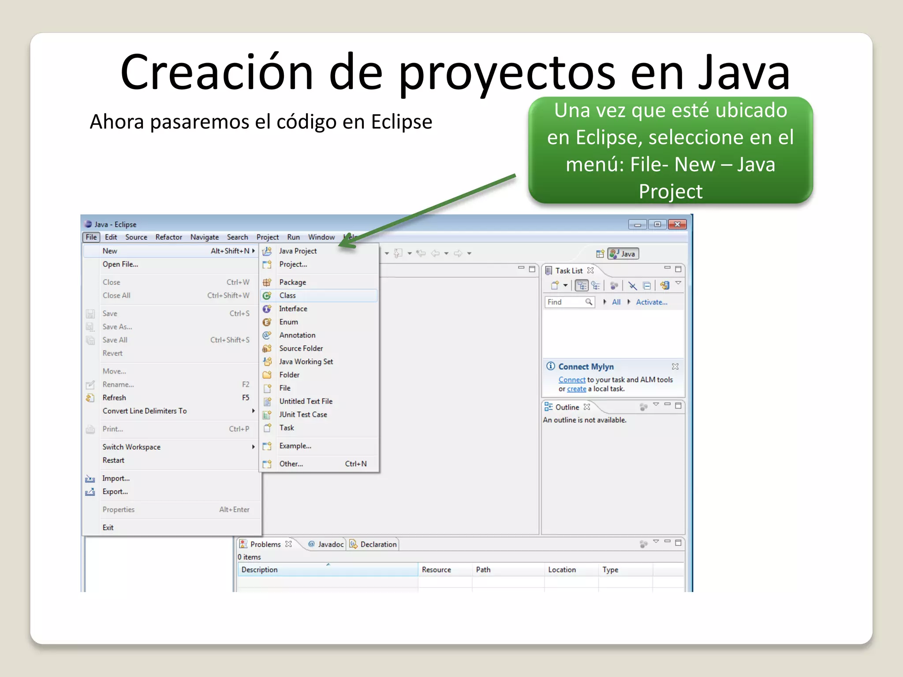Click the Annotation icon entry in New submenu
Viewport: 903px width, 677px height.
[267, 335]
